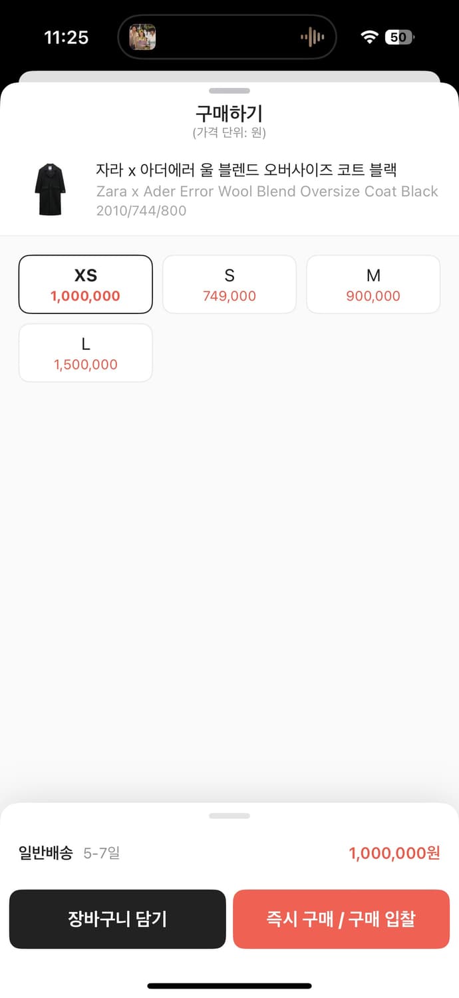Select size L priced 1,500,000
The height and width of the screenshot is (998, 459).
click(86, 353)
